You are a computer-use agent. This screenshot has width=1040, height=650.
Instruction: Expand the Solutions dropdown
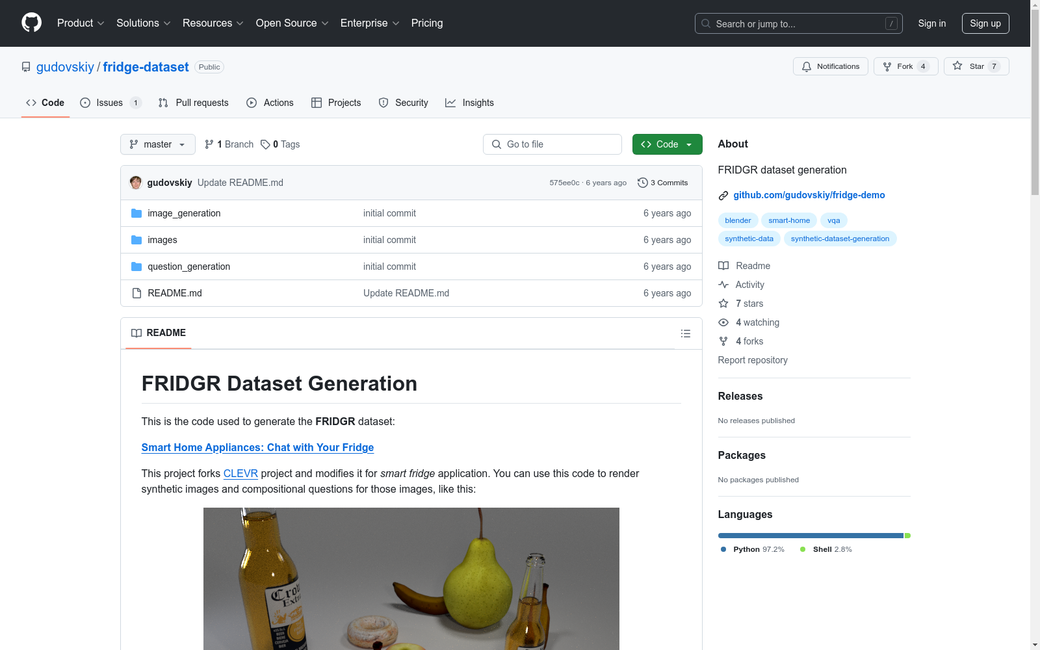(x=144, y=23)
